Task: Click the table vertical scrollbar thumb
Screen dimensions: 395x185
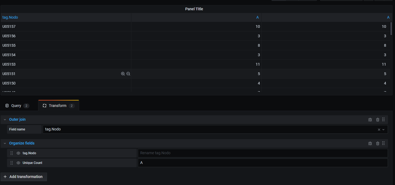Action: tap(391, 29)
